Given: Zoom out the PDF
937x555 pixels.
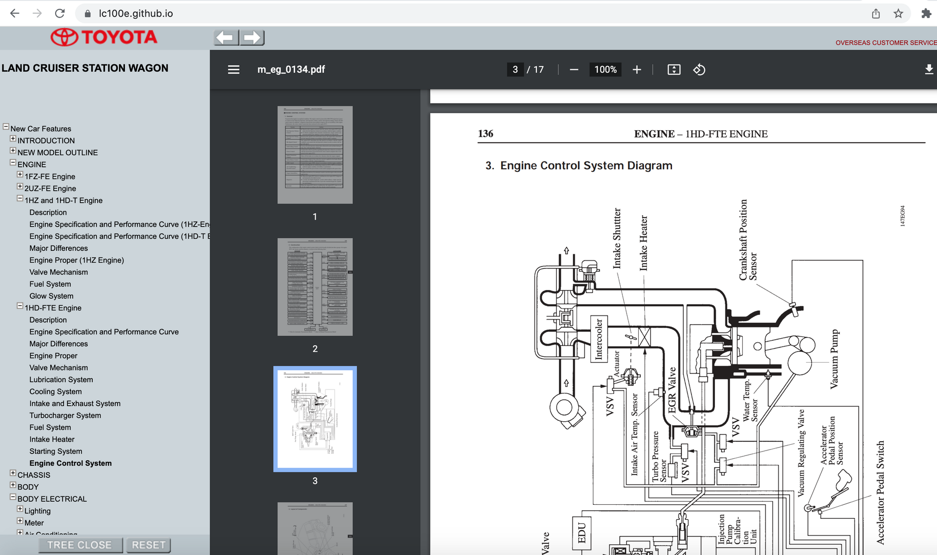Looking at the screenshot, I should [x=574, y=69].
